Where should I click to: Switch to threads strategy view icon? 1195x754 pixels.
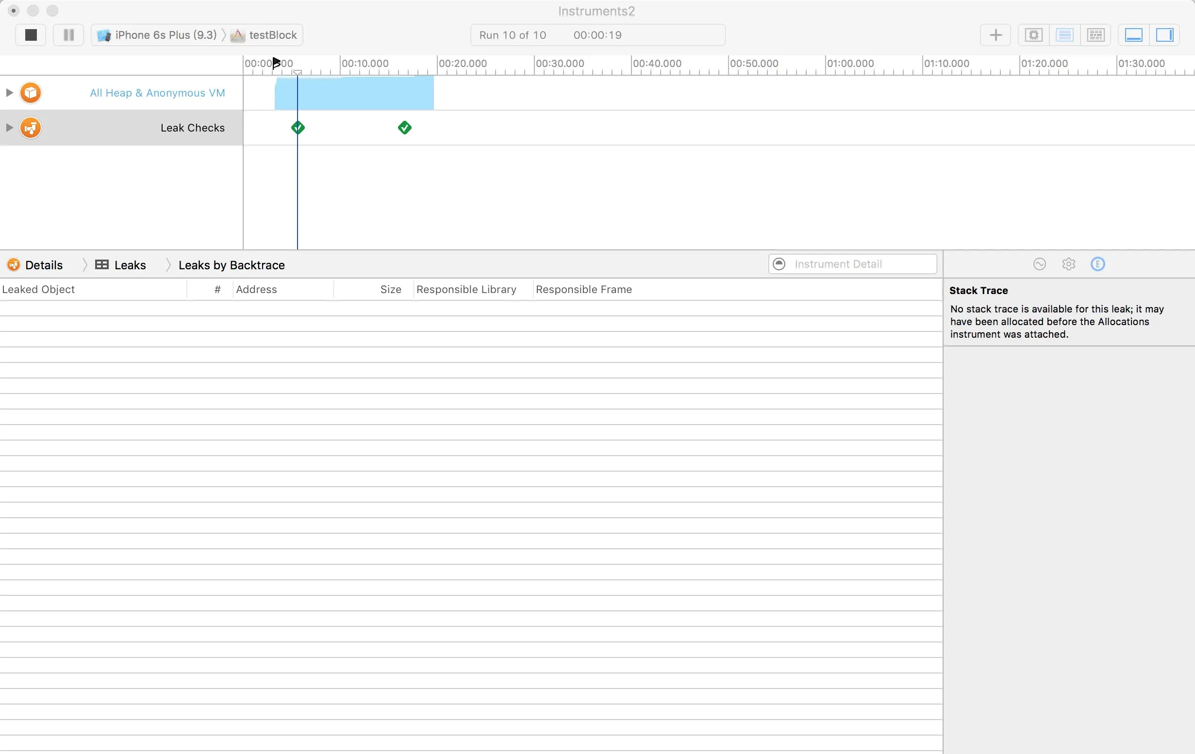tap(1095, 35)
